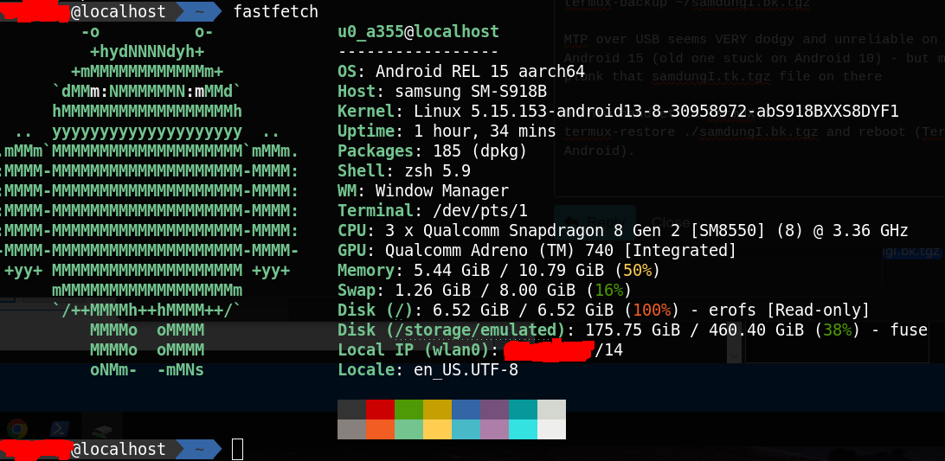
Task: Click the Close button in the background window
Action: (x=669, y=221)
